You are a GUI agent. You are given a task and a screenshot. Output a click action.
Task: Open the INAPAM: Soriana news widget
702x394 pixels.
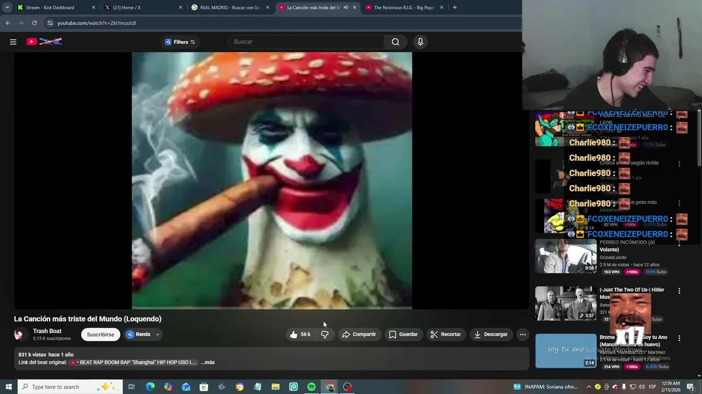coord(545,387)
